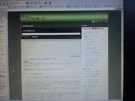Viewport: 135px width, 101px height.
Task: Click the small blue link above the intro text
Action: [75, 56]
